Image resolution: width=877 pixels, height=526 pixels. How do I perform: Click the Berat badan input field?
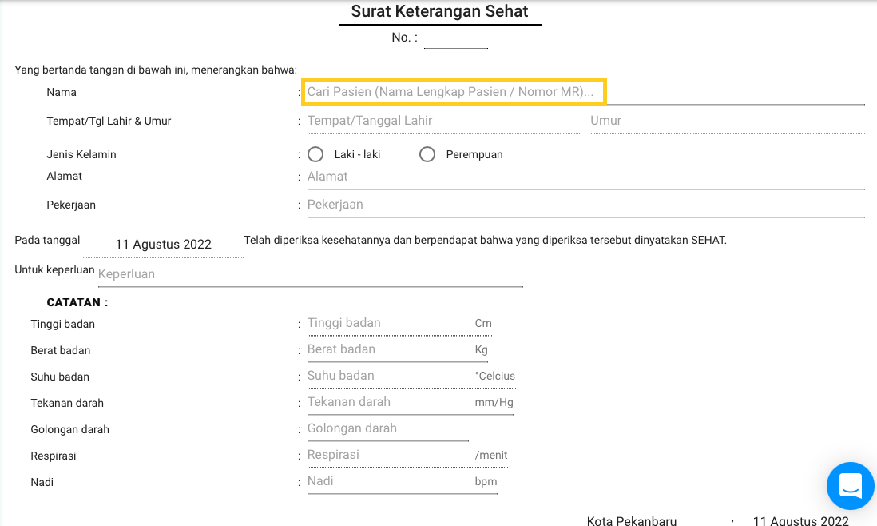389,350
